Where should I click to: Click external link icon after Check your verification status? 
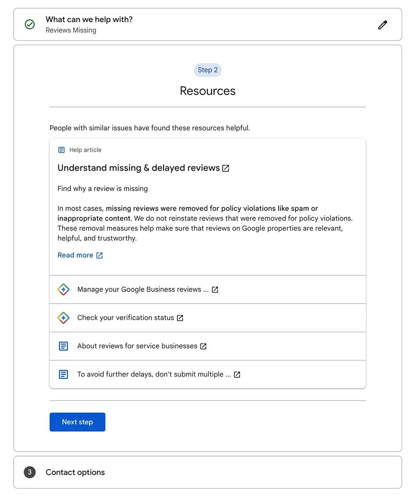(180, 318)
